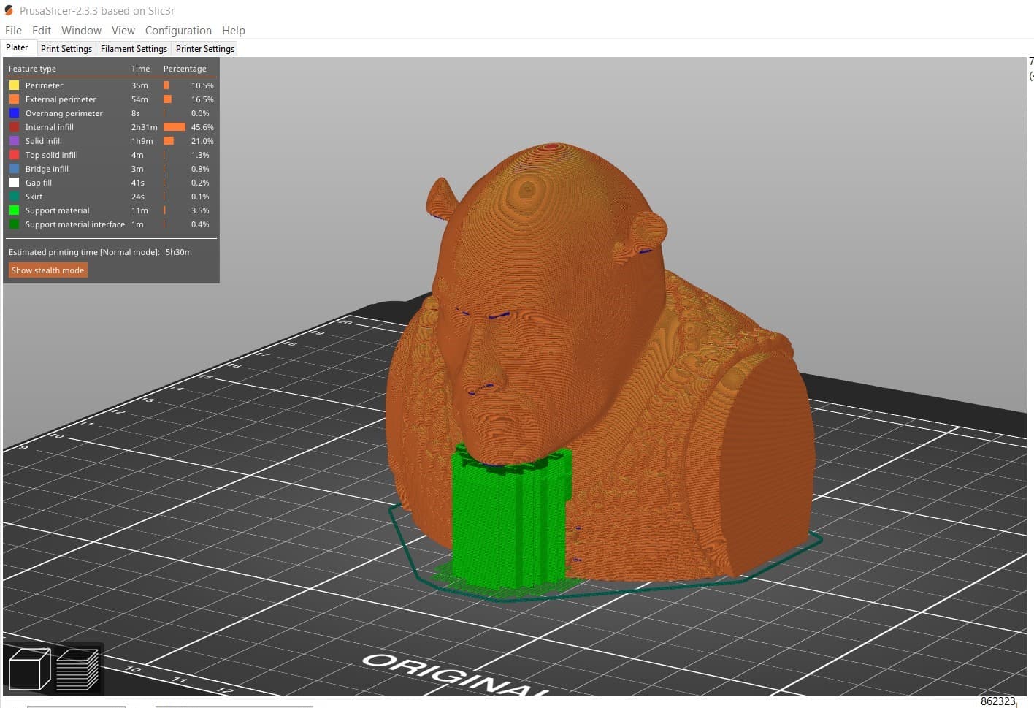The image size is (1034, 708).
Task: Click the Overhang perimeter feature label
Action: [x=64, y=113]
